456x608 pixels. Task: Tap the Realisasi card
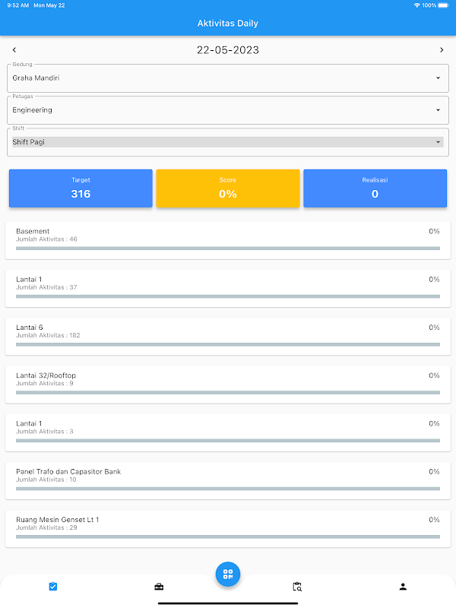[375, 188]
